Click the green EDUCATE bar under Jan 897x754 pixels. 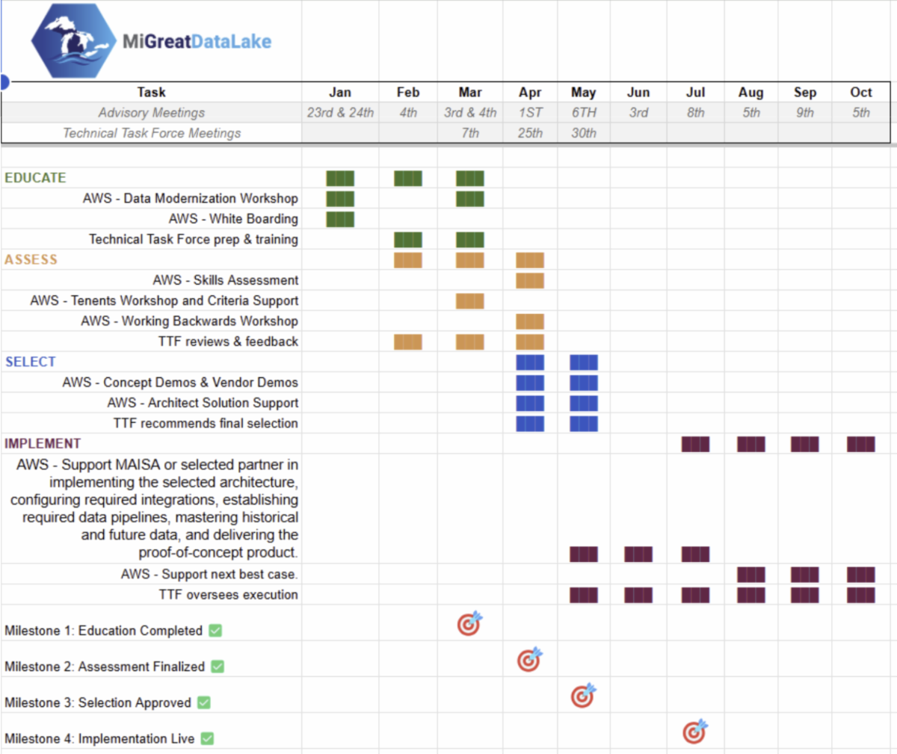coord(340,179)
